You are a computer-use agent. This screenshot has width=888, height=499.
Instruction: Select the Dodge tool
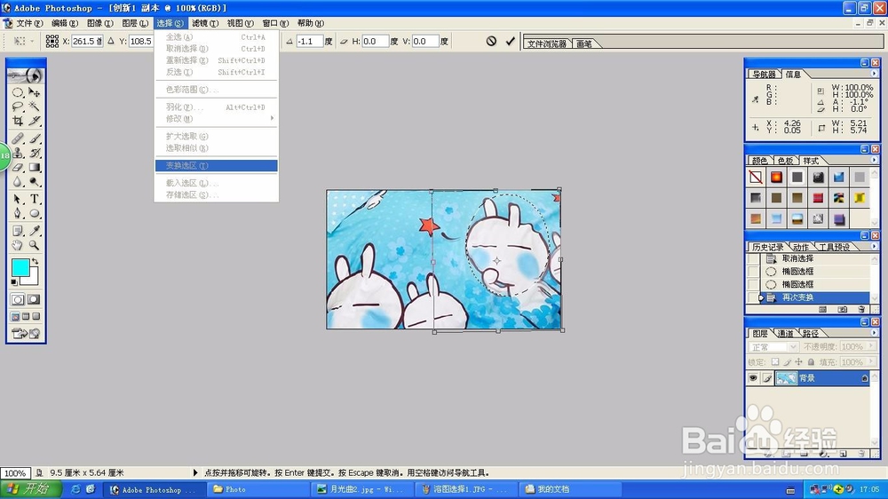click(35, 182)
